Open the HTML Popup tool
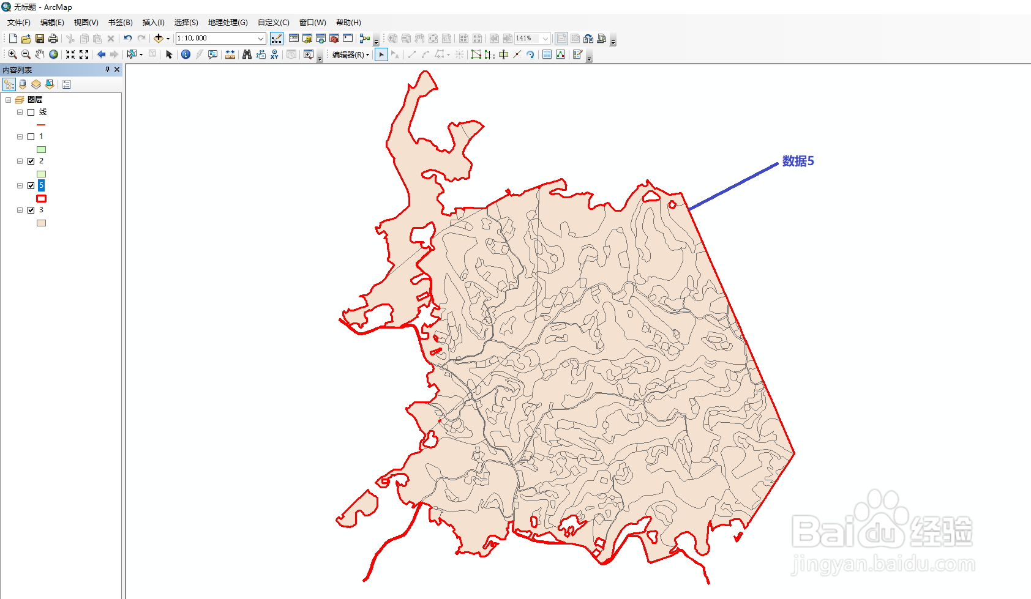This screenshot has height=599, width=1031. [x=212, y=54]
